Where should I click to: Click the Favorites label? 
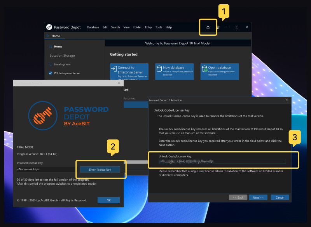[x=129, y=98]
